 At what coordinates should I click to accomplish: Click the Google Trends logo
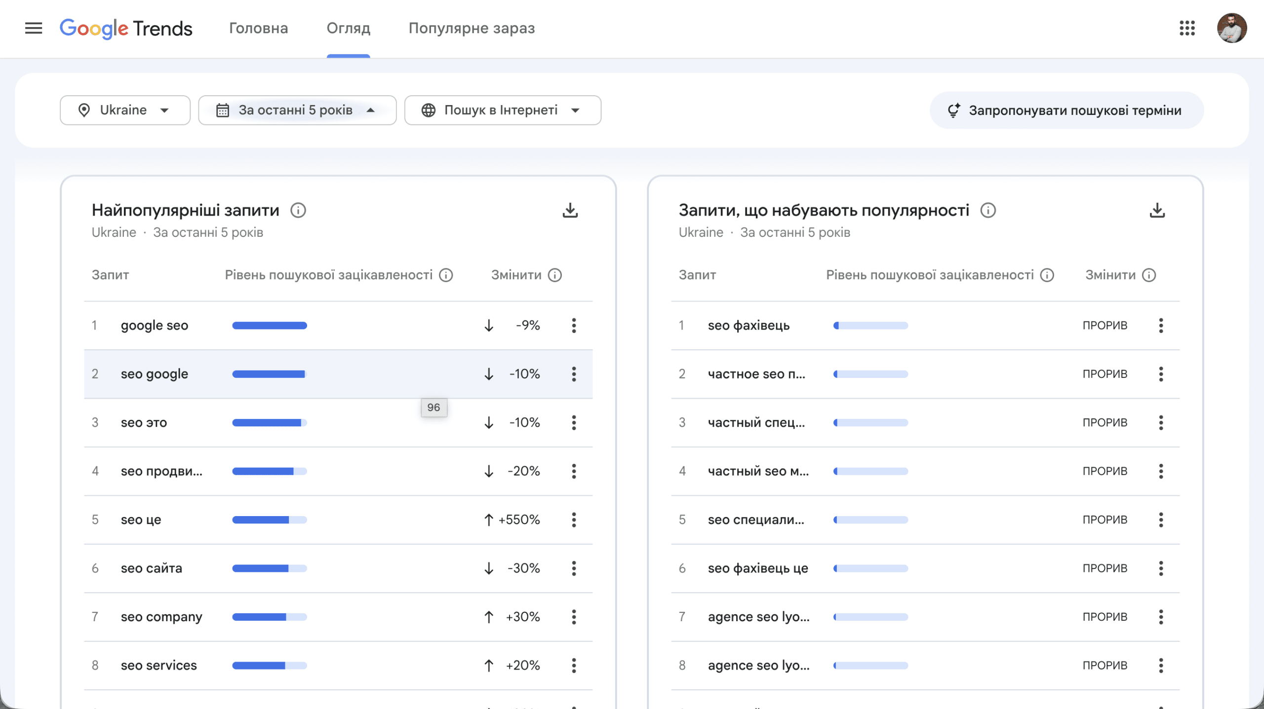coord(126,29)
